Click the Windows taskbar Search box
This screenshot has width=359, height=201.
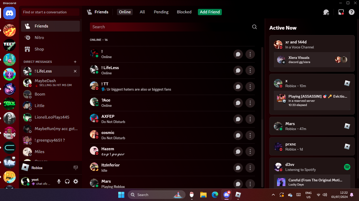pos(157,195)
